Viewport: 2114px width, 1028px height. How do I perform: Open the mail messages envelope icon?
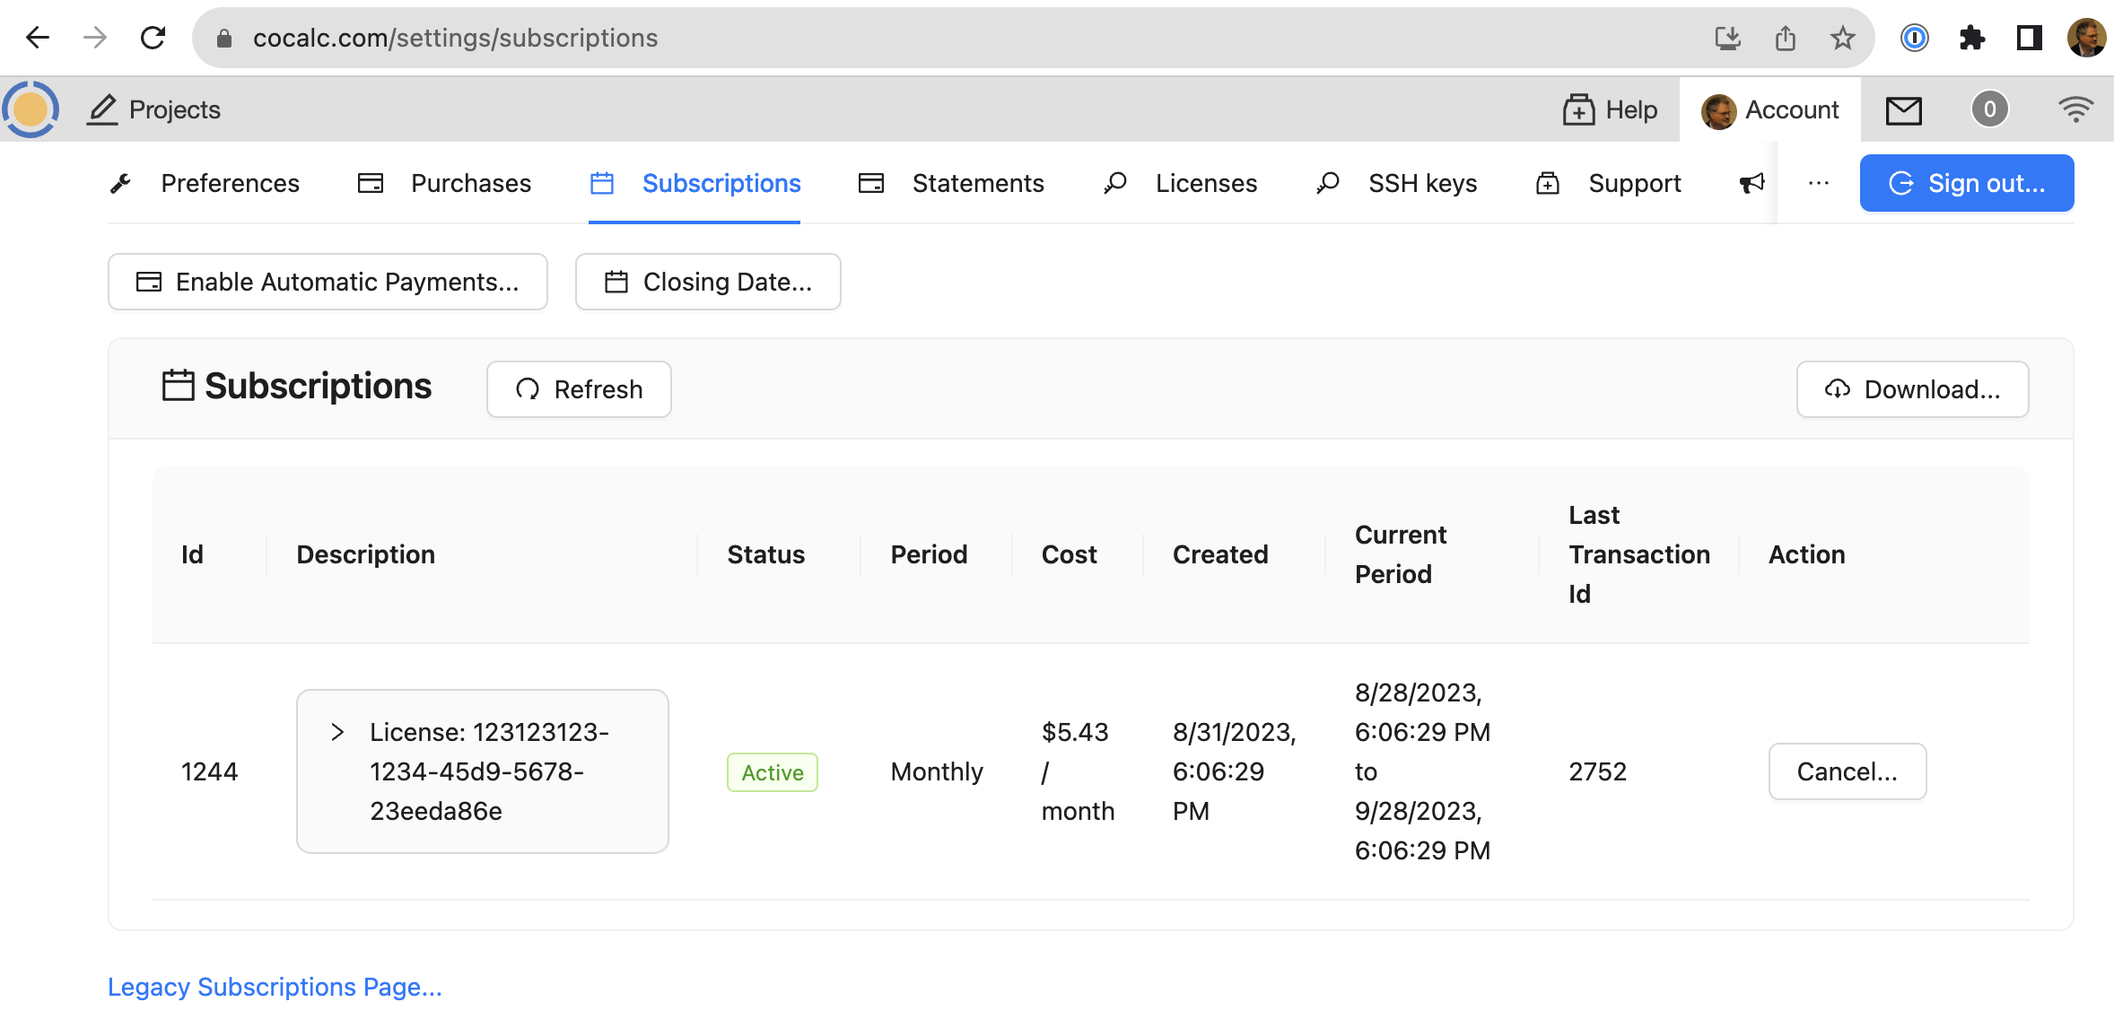point(1903,110)
